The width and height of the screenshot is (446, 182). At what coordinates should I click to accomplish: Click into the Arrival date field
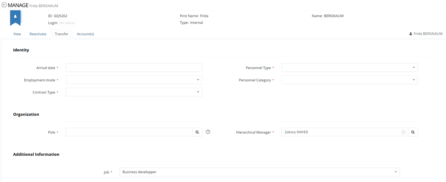point(134,68)
